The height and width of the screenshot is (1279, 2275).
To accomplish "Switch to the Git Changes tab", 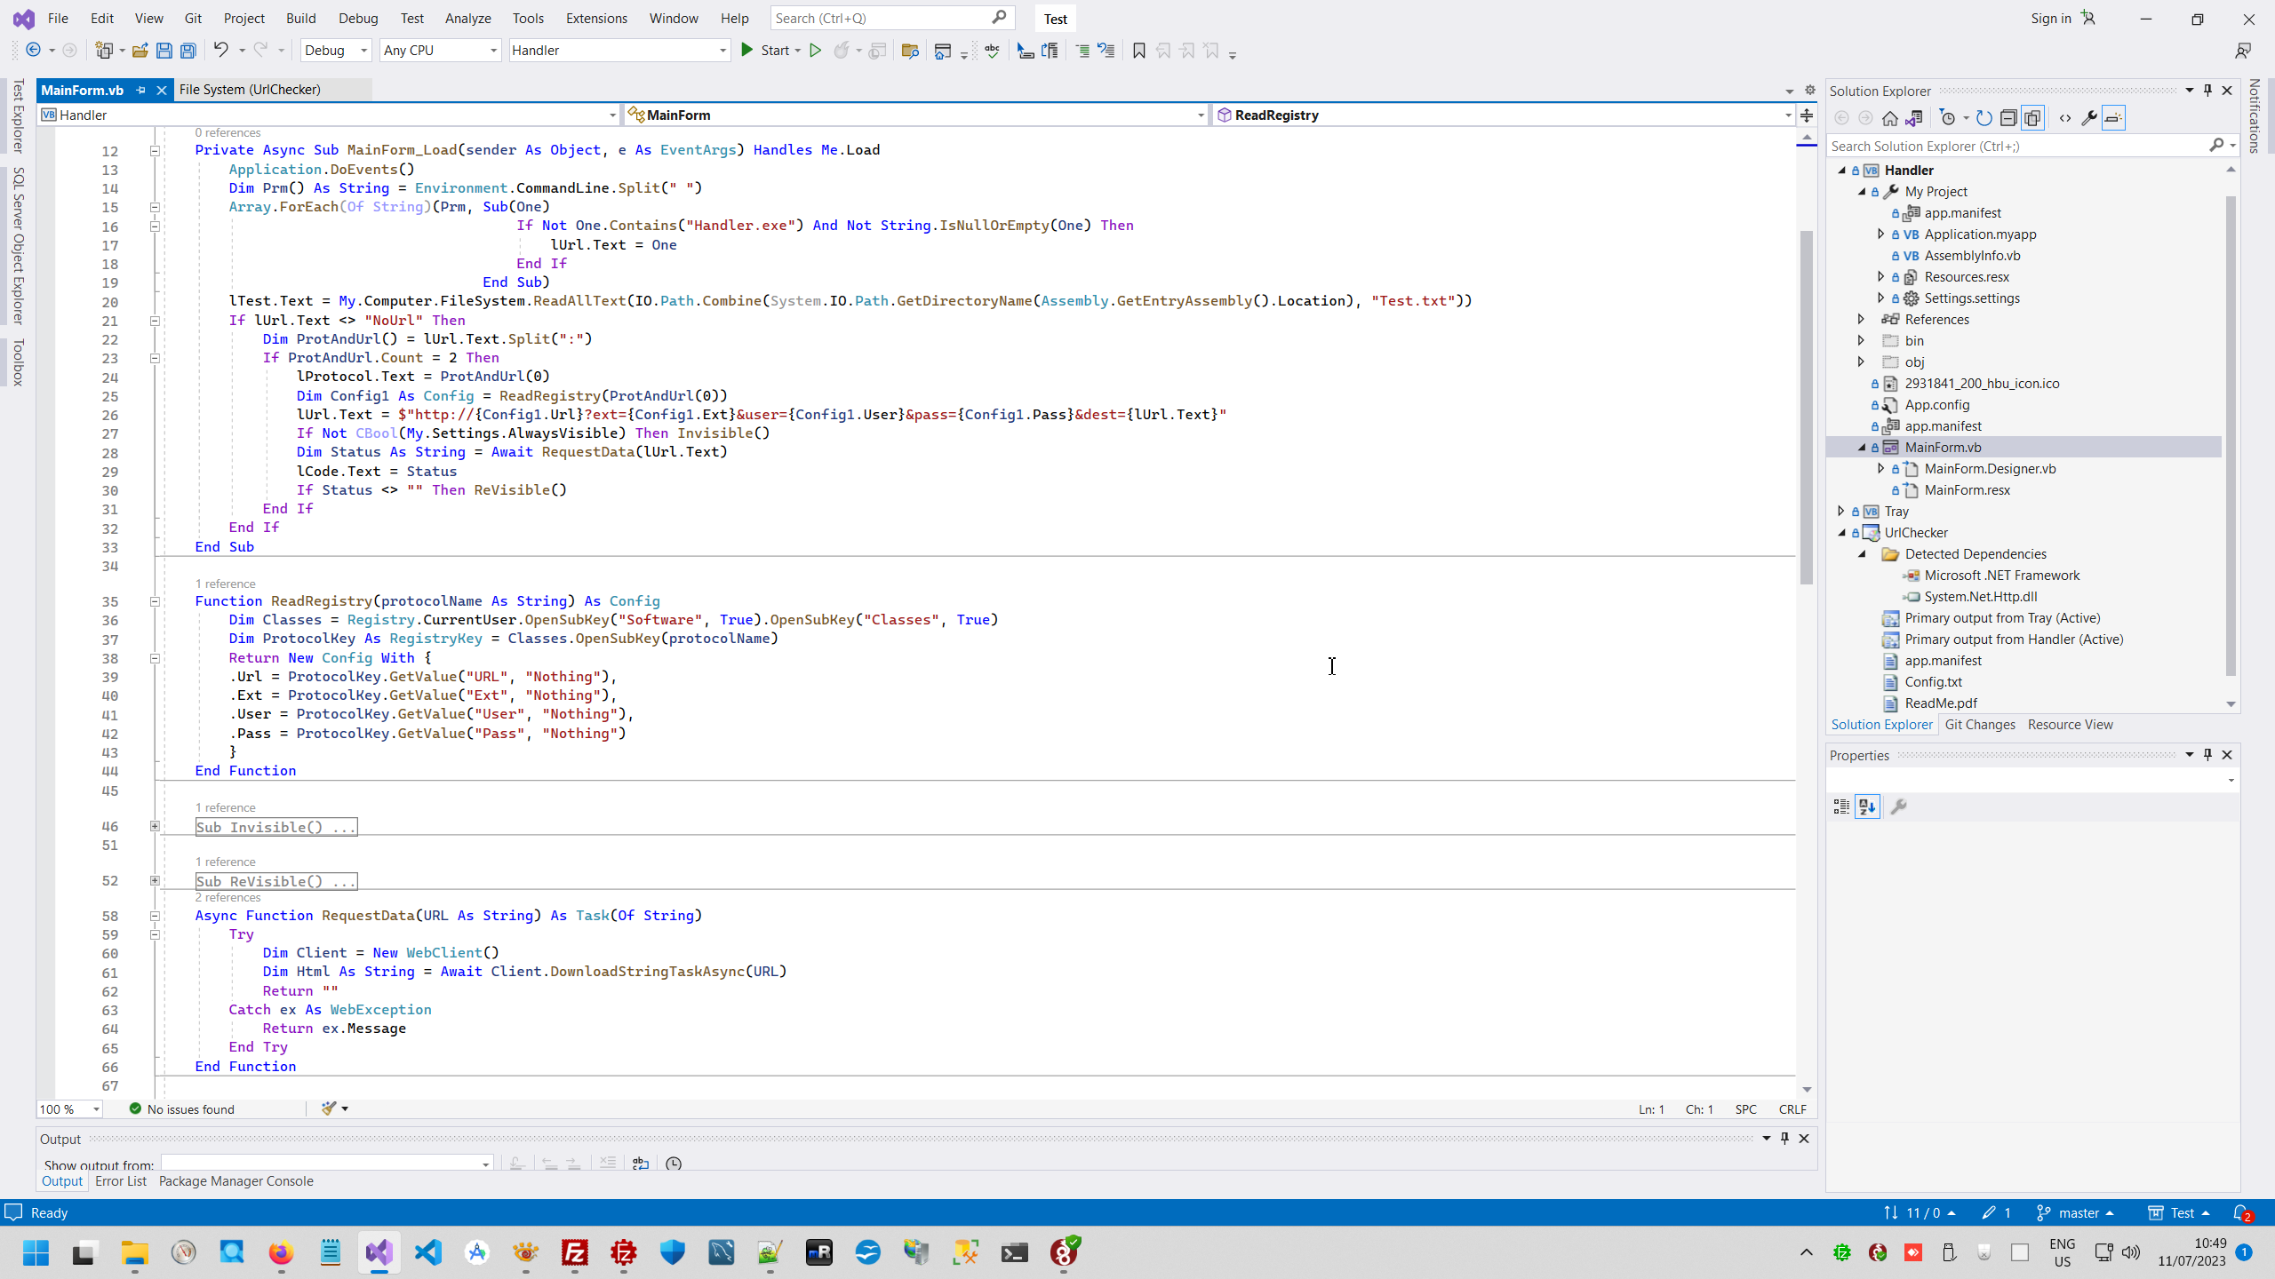I will pyautogui.click(x=1979, y=725).
